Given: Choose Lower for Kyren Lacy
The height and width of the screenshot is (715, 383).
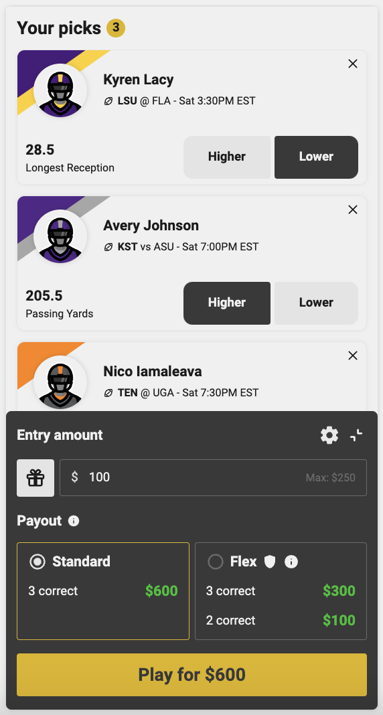Looking at the screenshot, I should [x=316, y=157].
